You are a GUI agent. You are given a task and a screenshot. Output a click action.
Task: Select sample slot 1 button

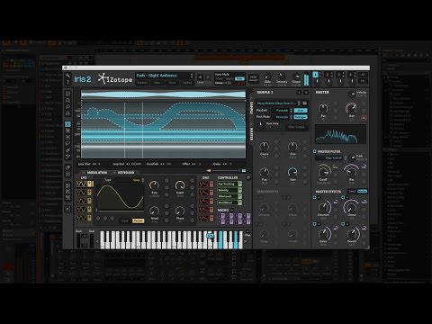(315, 75)
